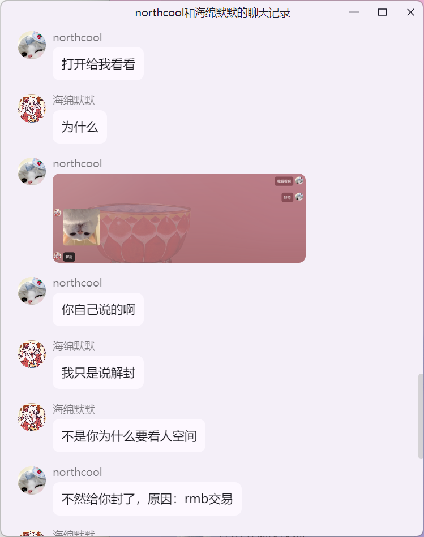This screenshot has height=537, width=424.
Task: Click the chat record vertical scrollbar thumb
Action: 420,417
